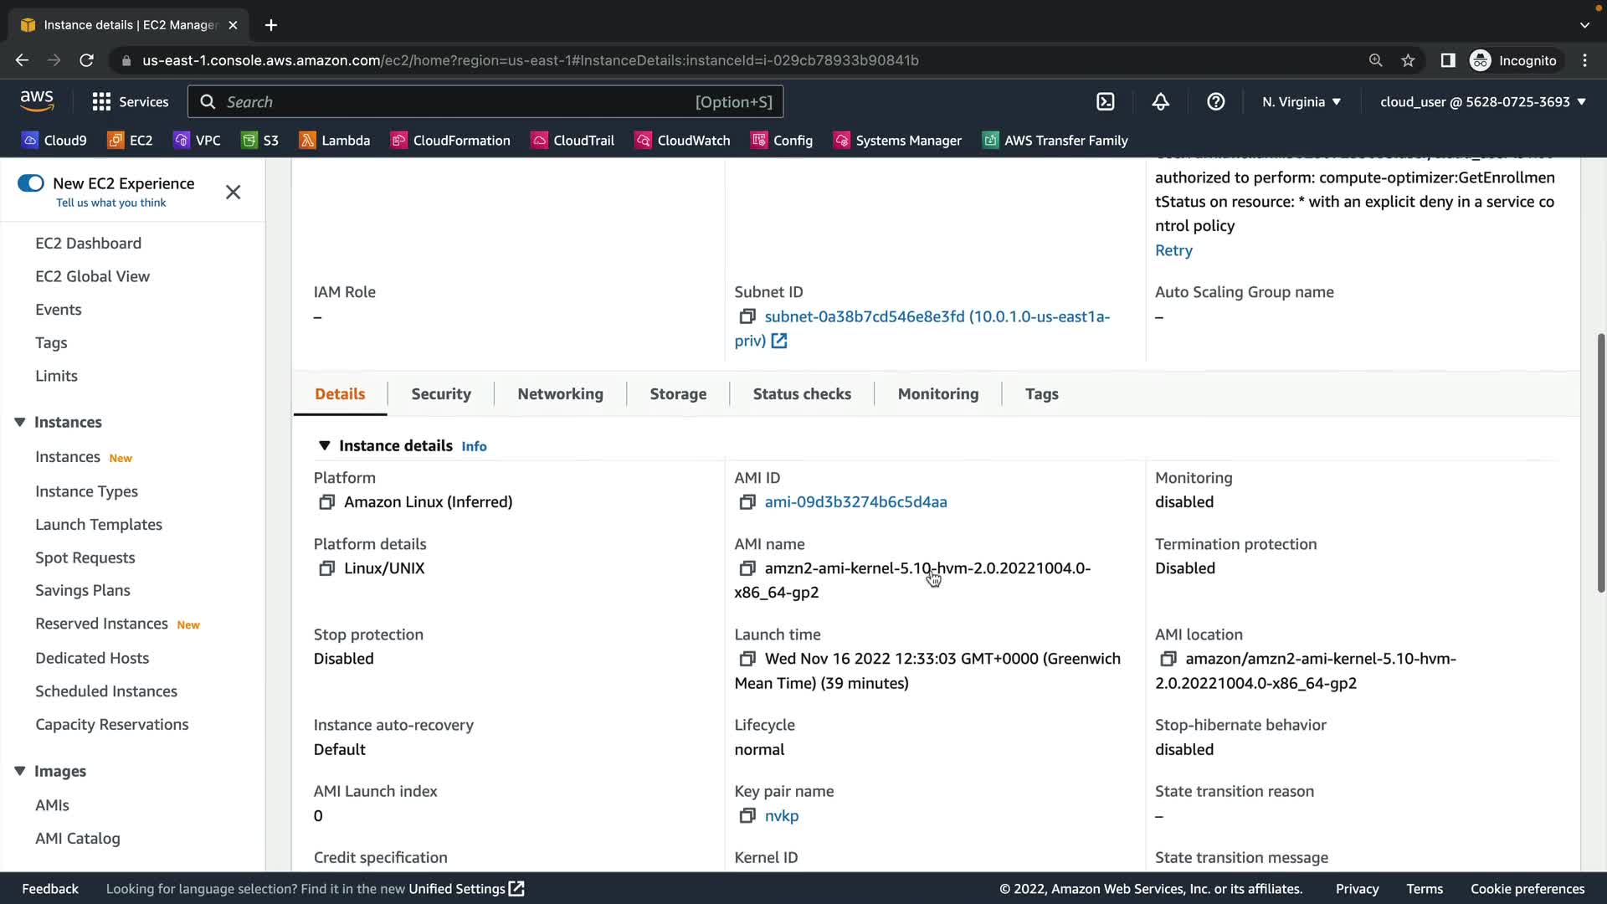Copy the key pair name nvkp
The height and width of the screenshot is (904, 1607).
click(x=747, y=816)
